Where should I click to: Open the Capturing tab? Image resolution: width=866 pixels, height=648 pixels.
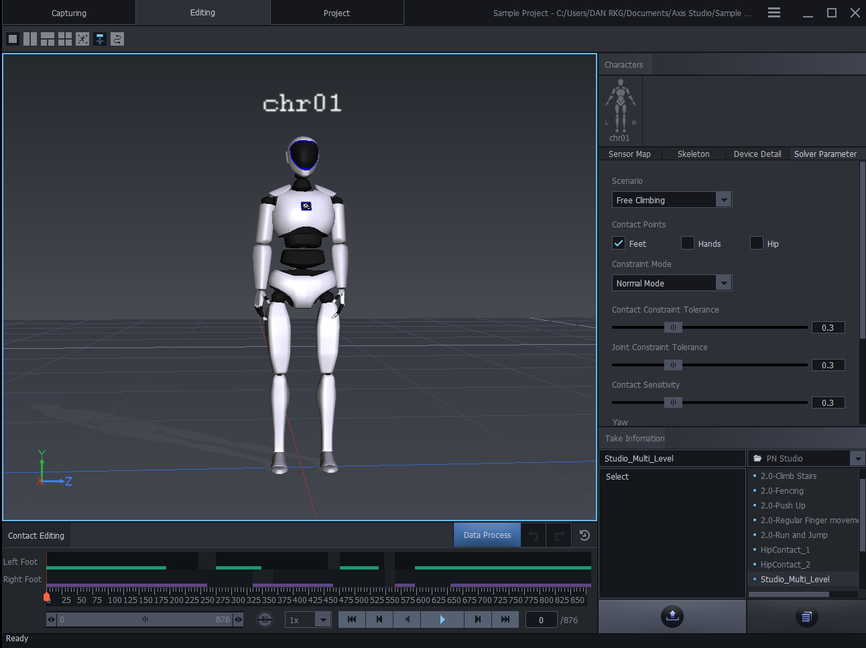[68, 12]
